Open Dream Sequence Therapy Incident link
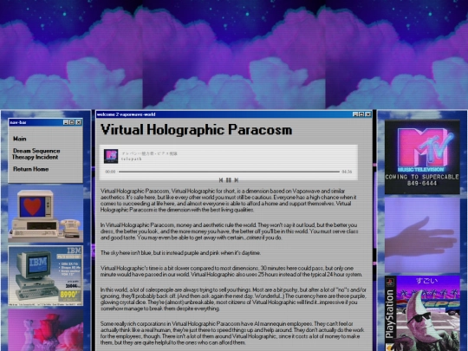 click(x=36, y=154)
